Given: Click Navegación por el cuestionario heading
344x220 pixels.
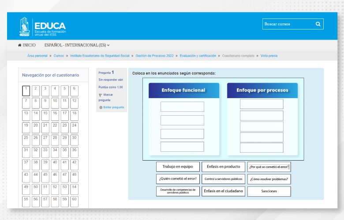Looking at the screenshot, I should (x=50, y=75).
